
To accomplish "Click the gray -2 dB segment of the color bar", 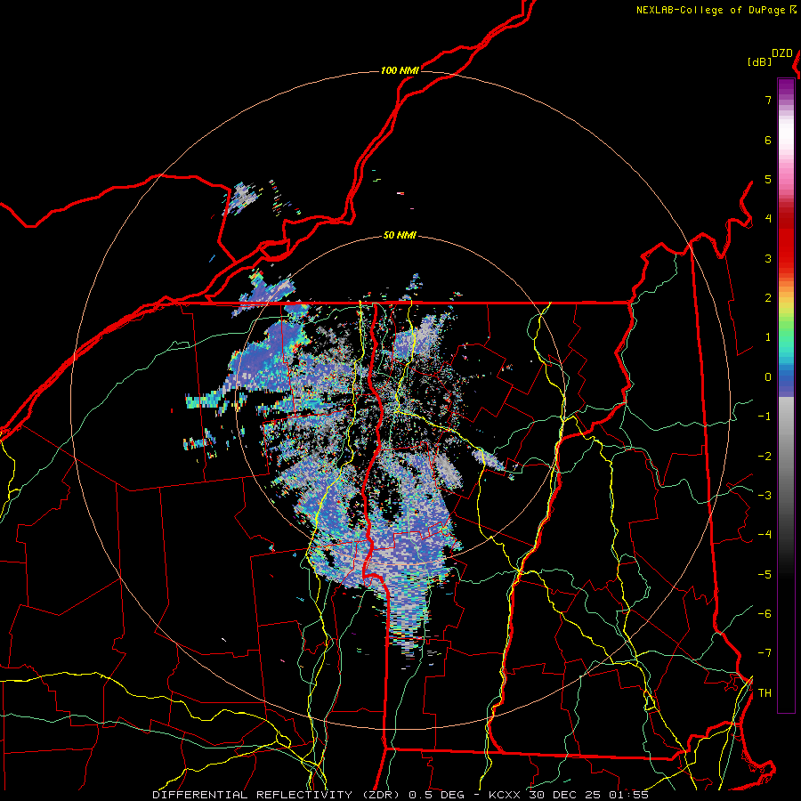I will click(x=786, y=457).
